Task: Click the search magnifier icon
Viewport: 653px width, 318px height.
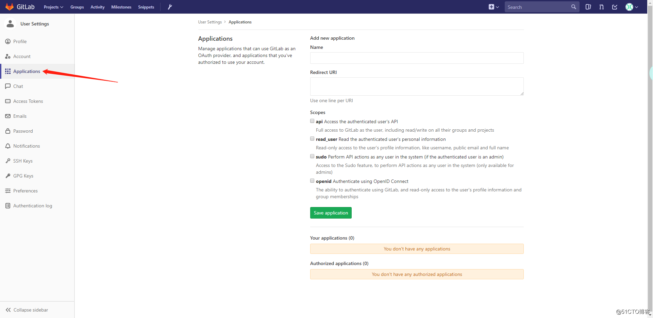Action: 574,7
